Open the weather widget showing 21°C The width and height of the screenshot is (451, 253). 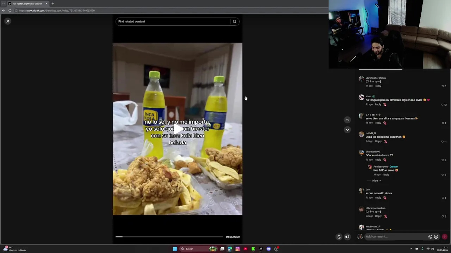click(x=14, y=248)
